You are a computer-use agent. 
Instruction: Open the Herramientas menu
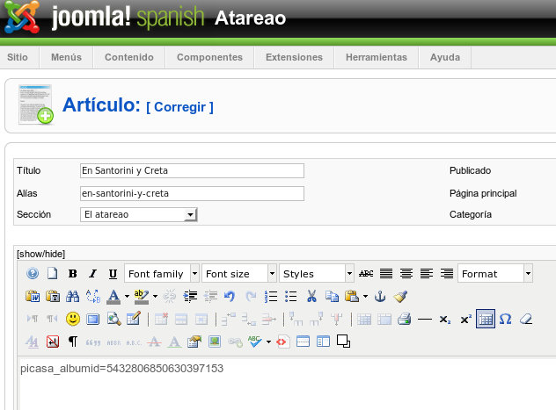[377, 57]
